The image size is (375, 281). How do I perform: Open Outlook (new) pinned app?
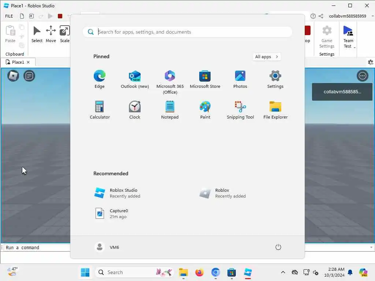click(x=135, y=79)
